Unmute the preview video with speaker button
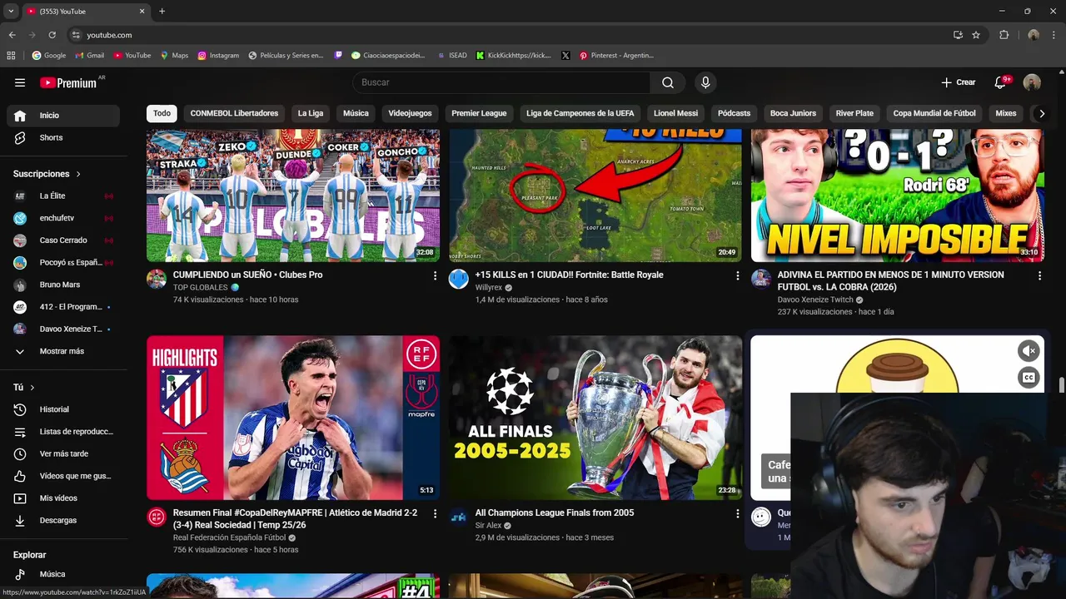Image resolution: width=1066 pixels, height=599 pixels. 1029,351
